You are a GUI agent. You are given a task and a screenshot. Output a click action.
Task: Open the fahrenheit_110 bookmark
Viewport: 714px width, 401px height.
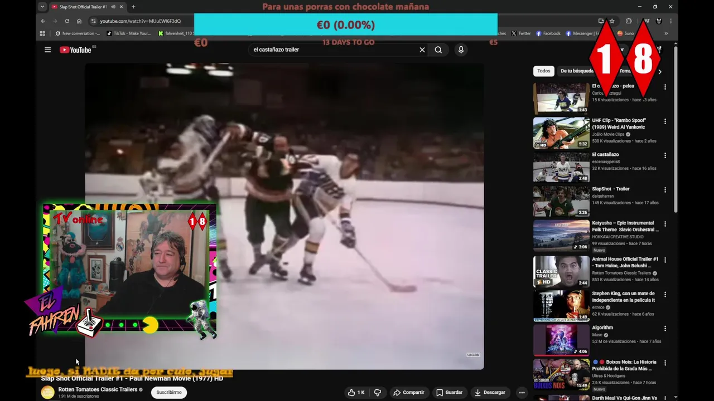(x=176, y=33)
